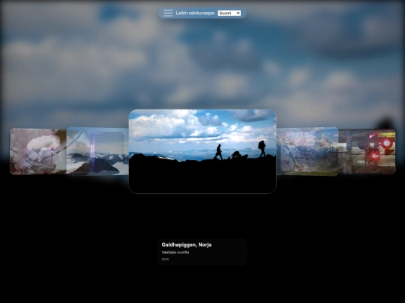Open the hamburger menu icon
This screenshot has height=303, width=405.
[168, 13]
